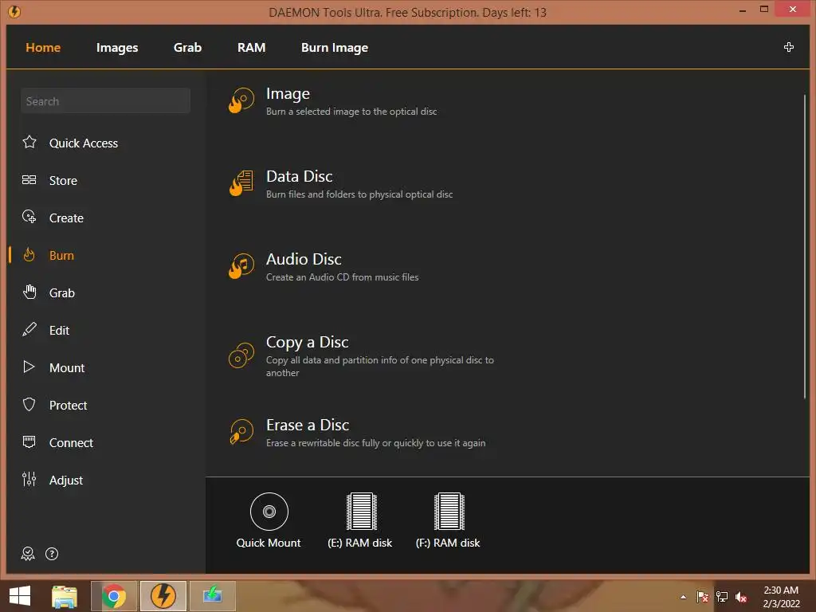Click the Connect network icon
Screen dimensions: 816x612
point(29,441)
